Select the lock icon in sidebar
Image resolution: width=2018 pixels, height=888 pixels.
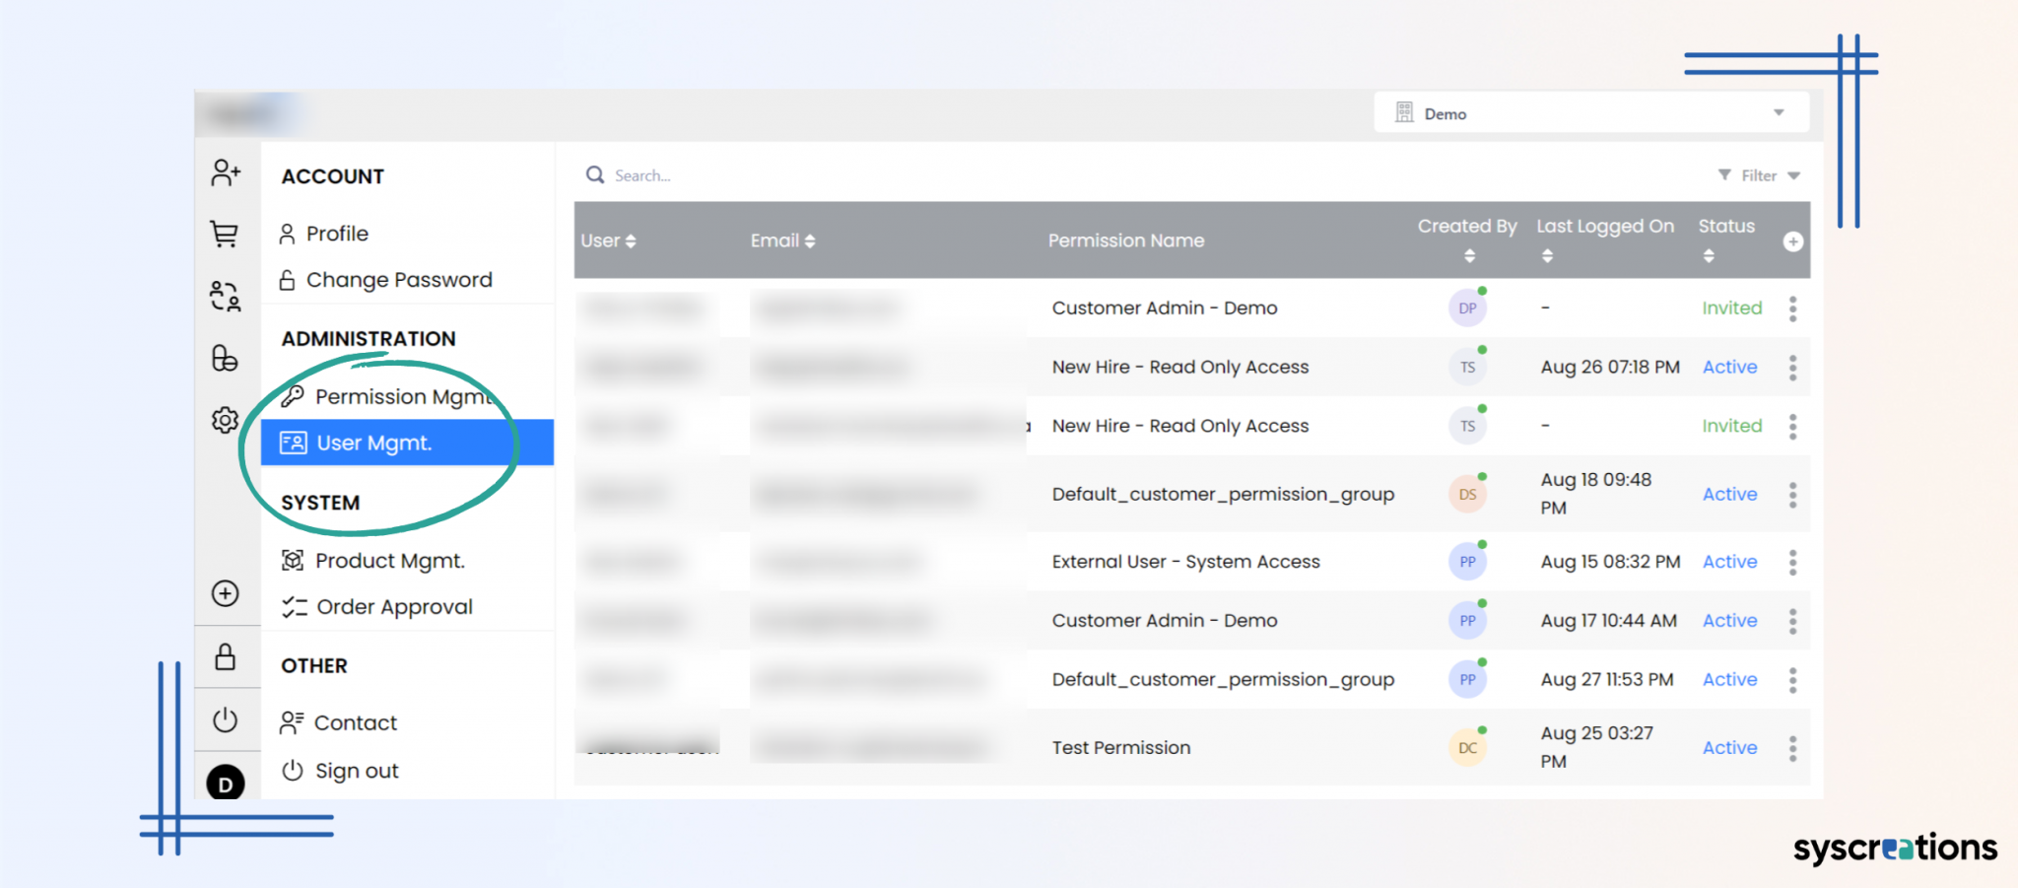click(226, 656)
